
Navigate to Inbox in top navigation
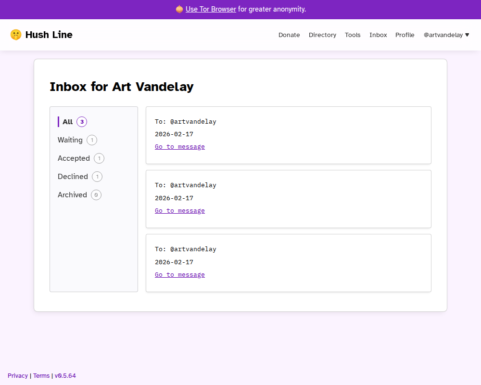click(378, 35)
